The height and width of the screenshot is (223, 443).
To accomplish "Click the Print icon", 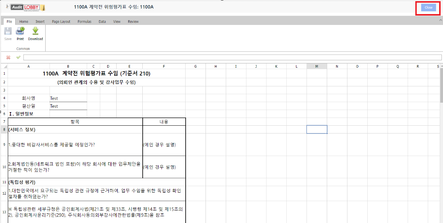I will point(20,31).
